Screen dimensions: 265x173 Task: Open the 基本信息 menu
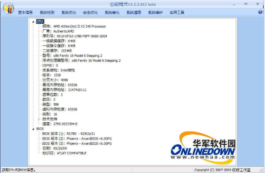point(25,12)
